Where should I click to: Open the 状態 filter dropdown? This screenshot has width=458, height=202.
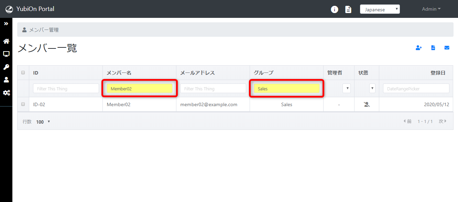[x=372, y=89]
